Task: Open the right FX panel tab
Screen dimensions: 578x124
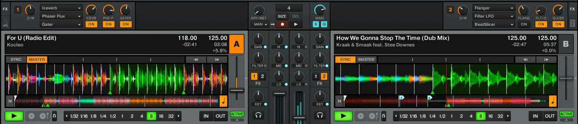Action: tap(572, 9)
